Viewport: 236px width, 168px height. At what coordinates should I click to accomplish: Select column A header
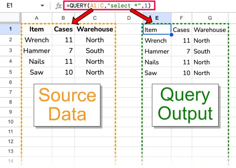[x=37, y=18]
